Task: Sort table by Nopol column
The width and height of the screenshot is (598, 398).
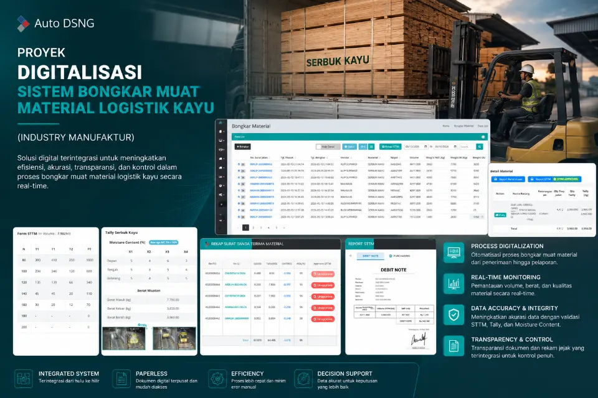Action: click(x=395, y=158)
